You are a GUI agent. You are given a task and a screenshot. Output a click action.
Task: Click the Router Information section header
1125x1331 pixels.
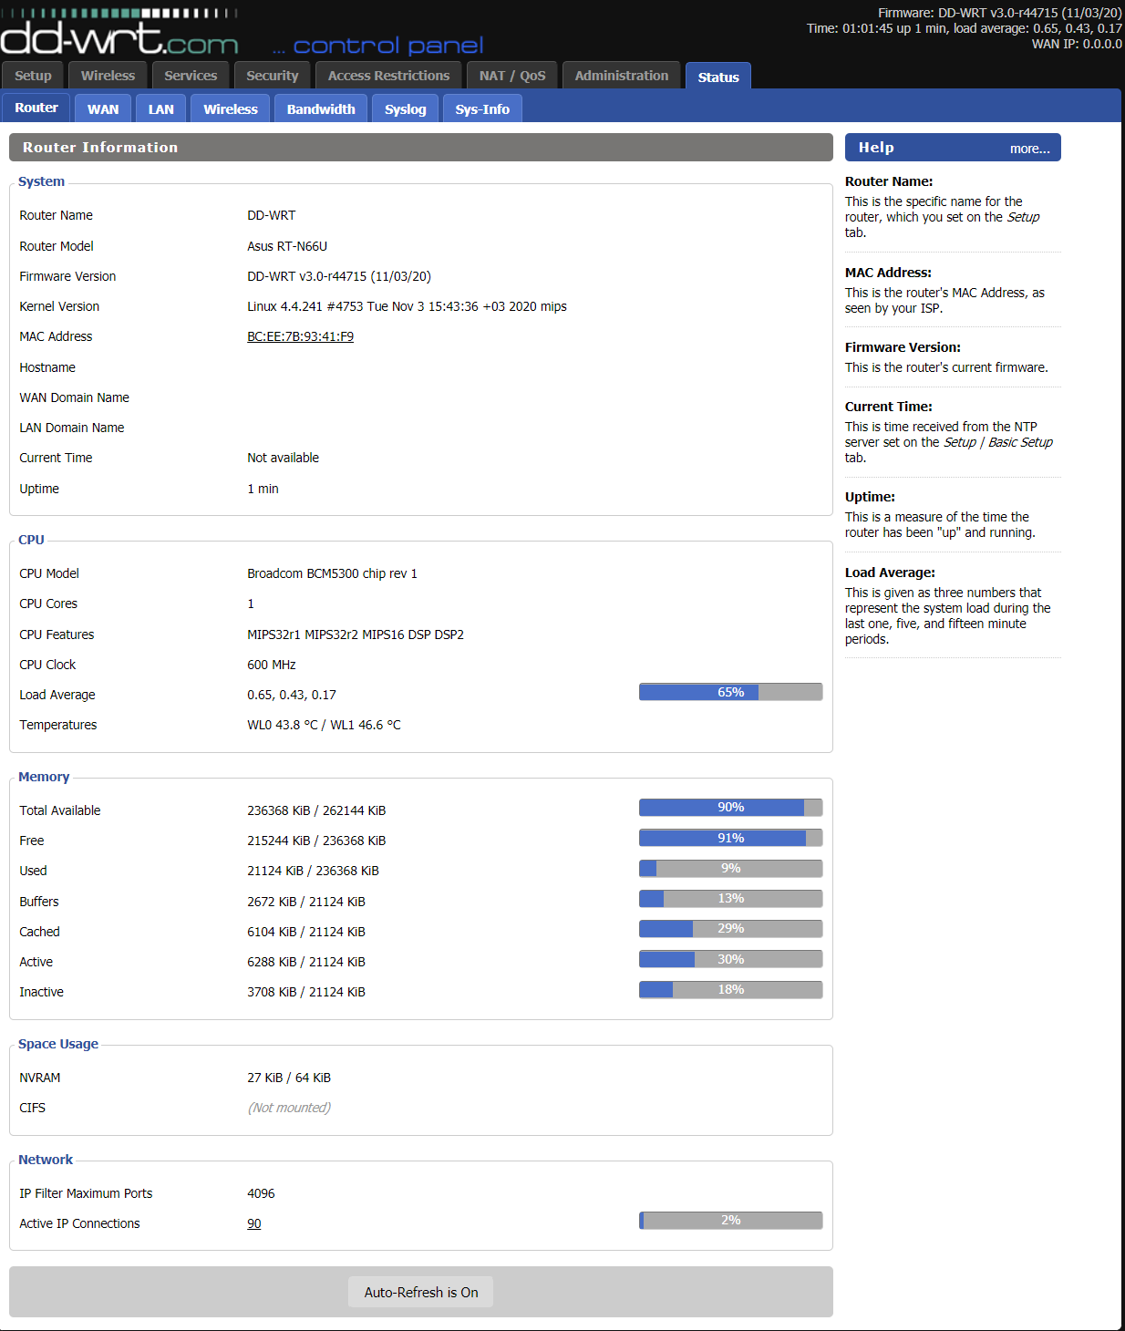[x=421, y=148]
